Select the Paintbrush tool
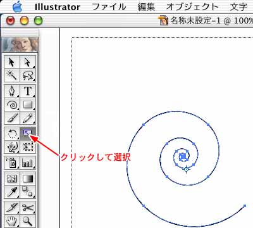 12,118
